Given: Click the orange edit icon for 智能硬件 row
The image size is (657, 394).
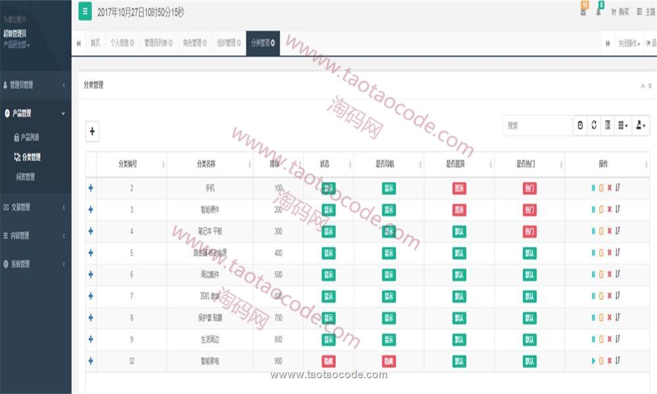Looking at the screenshot, I should [601, 209].
